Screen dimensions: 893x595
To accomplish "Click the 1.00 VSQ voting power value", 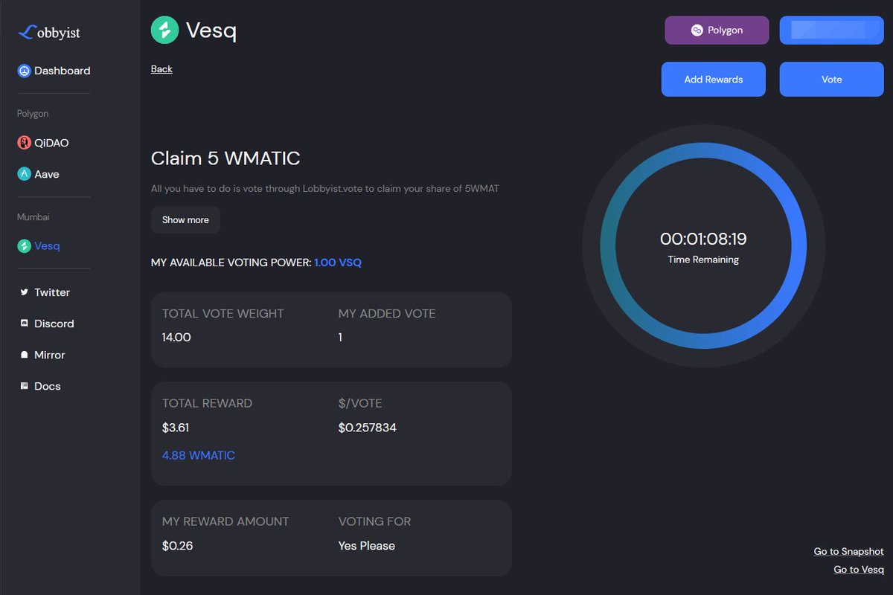I will (x=338, y=263).
